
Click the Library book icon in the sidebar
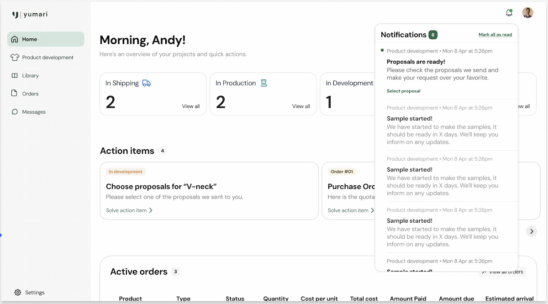(15, 75)
